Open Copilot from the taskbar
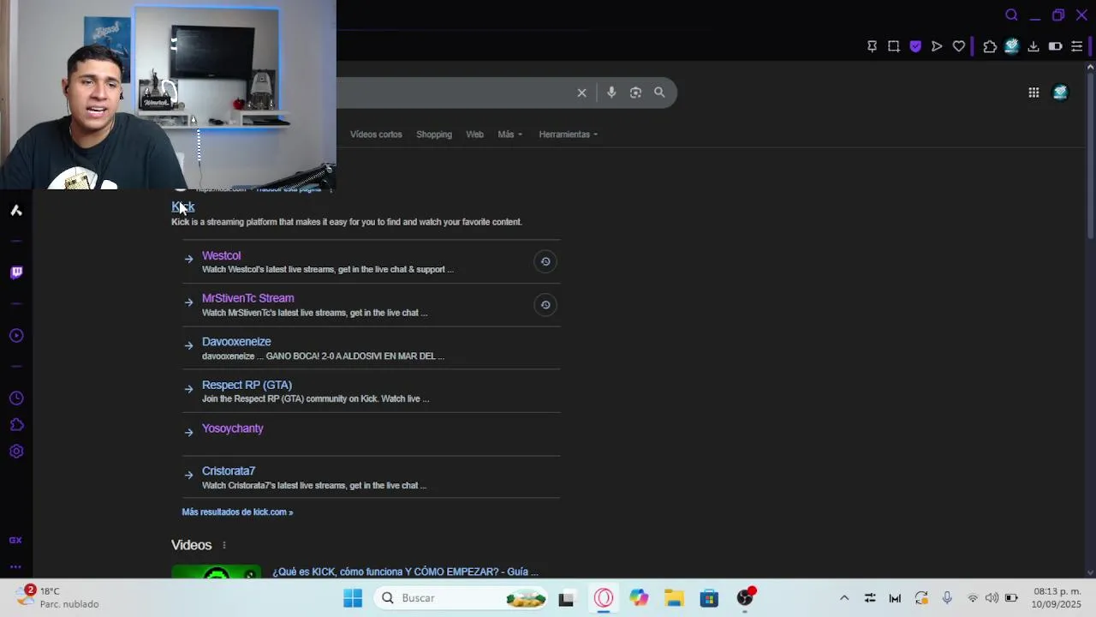This screenshot has height=617, width=1096. 639,598
